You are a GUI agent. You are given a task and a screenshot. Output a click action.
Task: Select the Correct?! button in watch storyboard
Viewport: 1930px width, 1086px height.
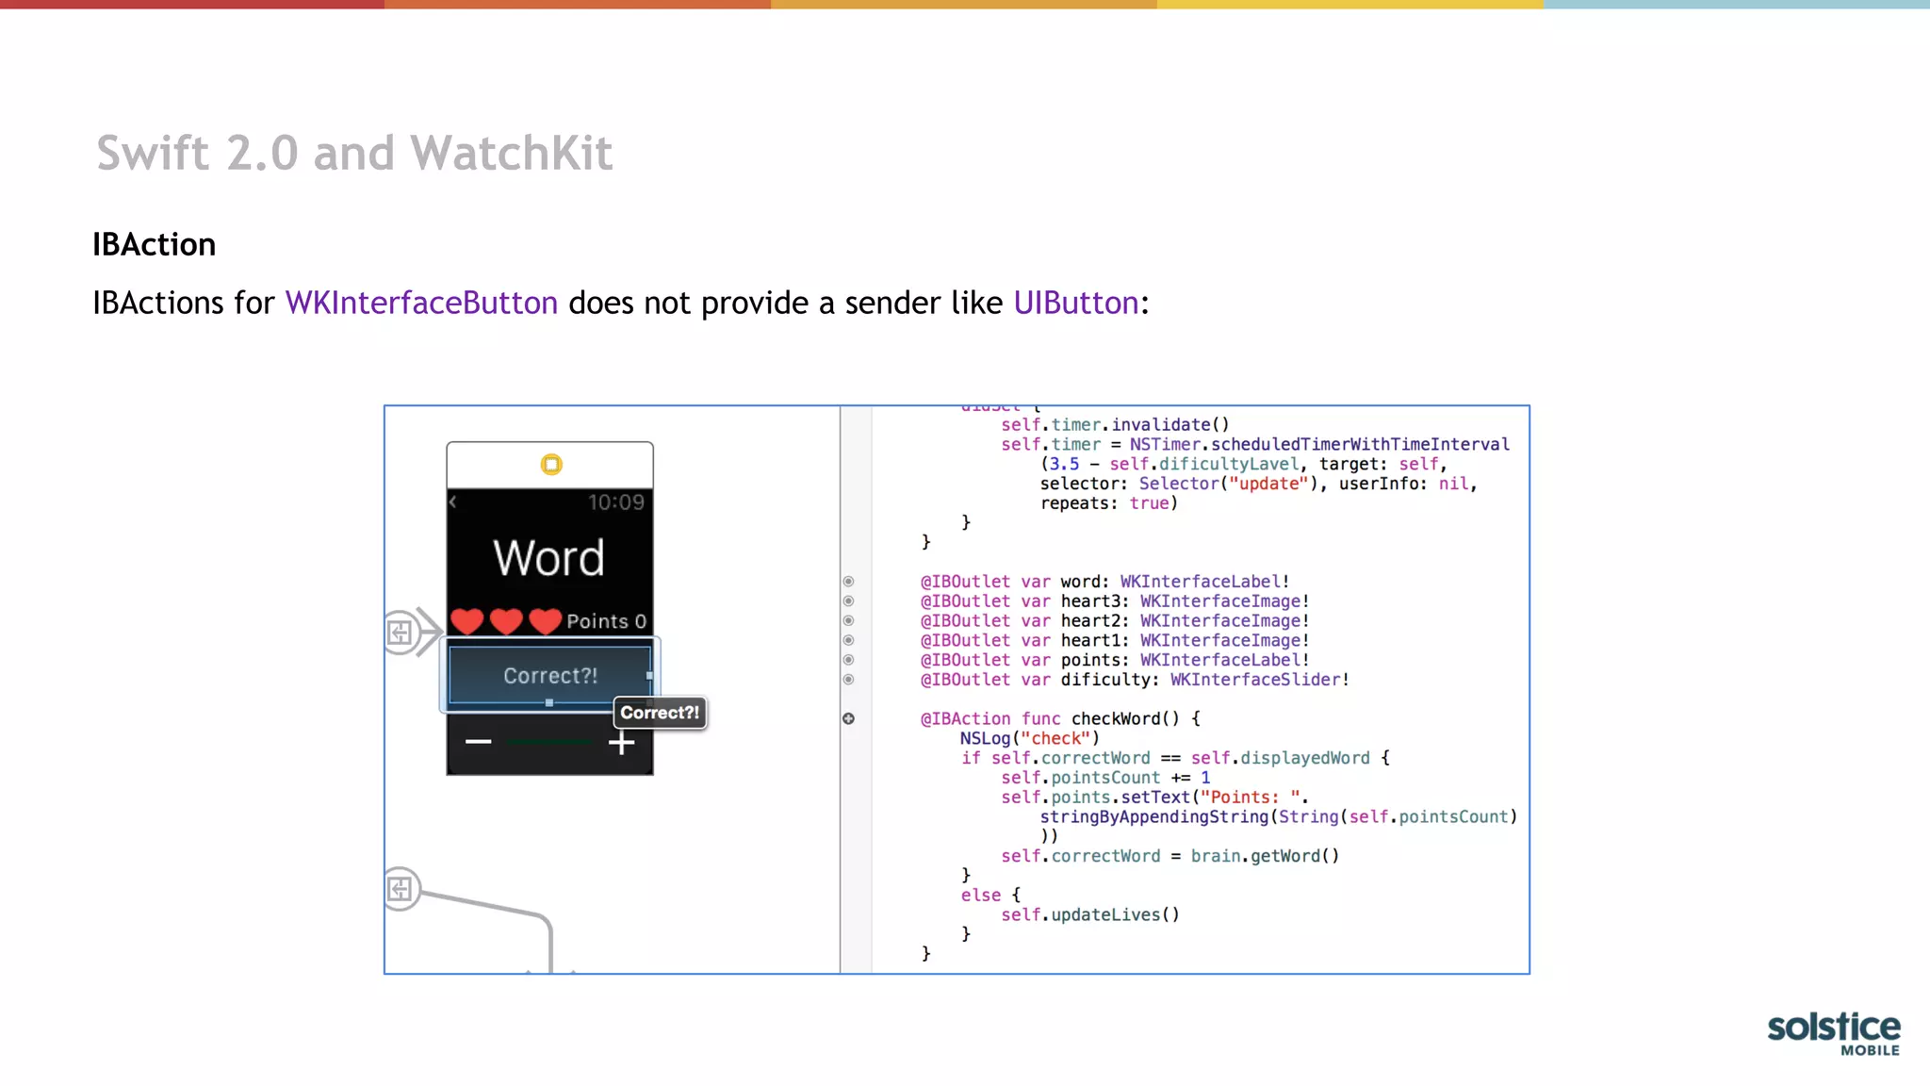click(x=550, y=675)
